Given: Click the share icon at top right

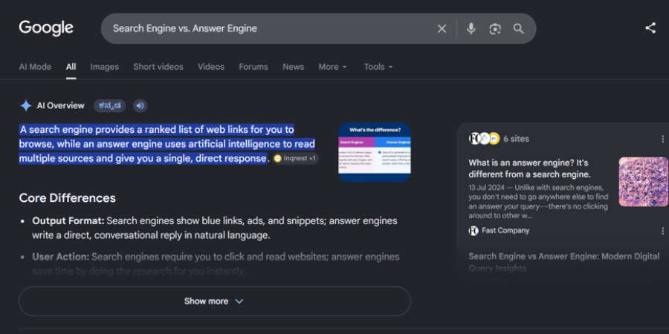Looking at the screenshot, I should coord(650,28).
